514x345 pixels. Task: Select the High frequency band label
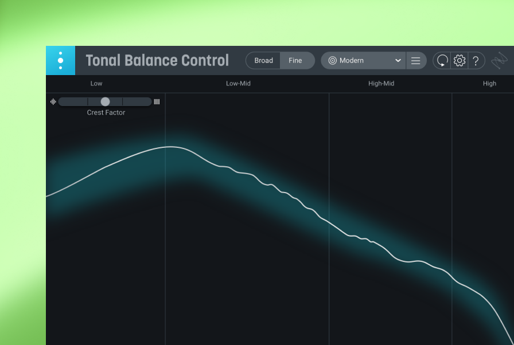coord(489,84)
